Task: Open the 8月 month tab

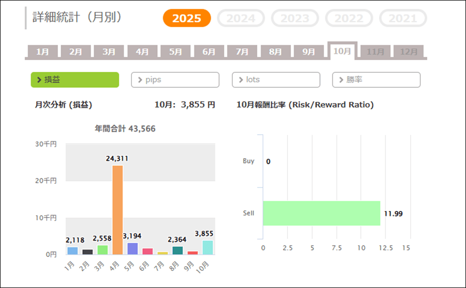Action: [x=275, y=51]
